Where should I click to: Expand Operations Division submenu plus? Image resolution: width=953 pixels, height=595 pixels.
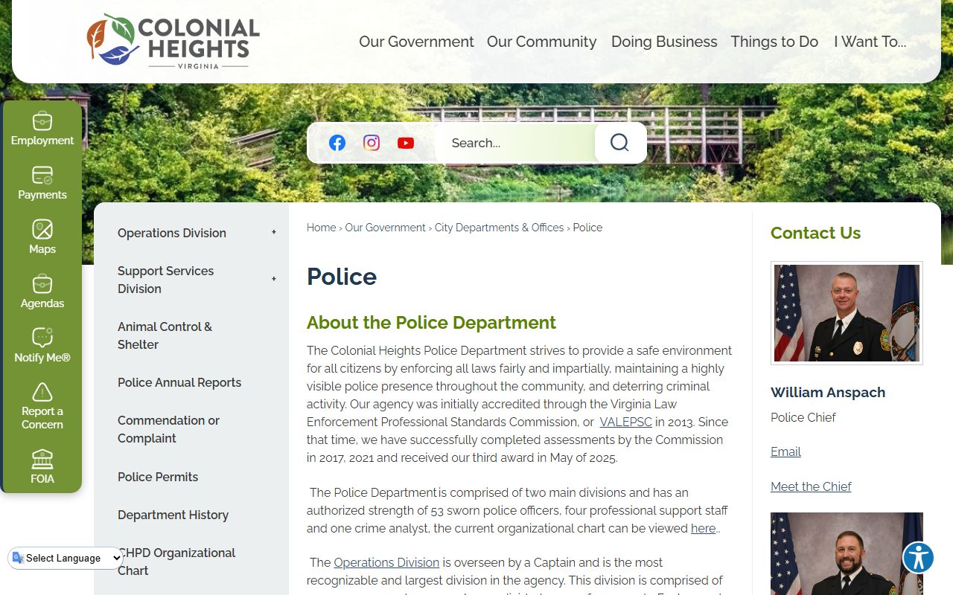274,233
